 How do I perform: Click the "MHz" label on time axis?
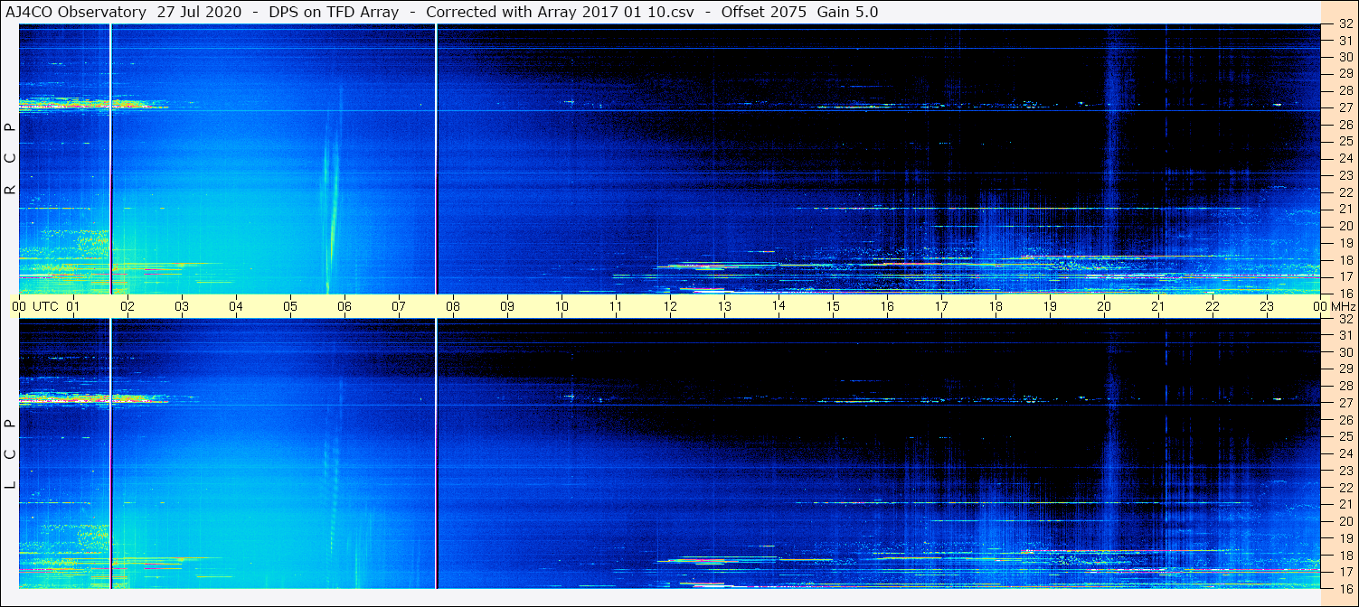1342,306
